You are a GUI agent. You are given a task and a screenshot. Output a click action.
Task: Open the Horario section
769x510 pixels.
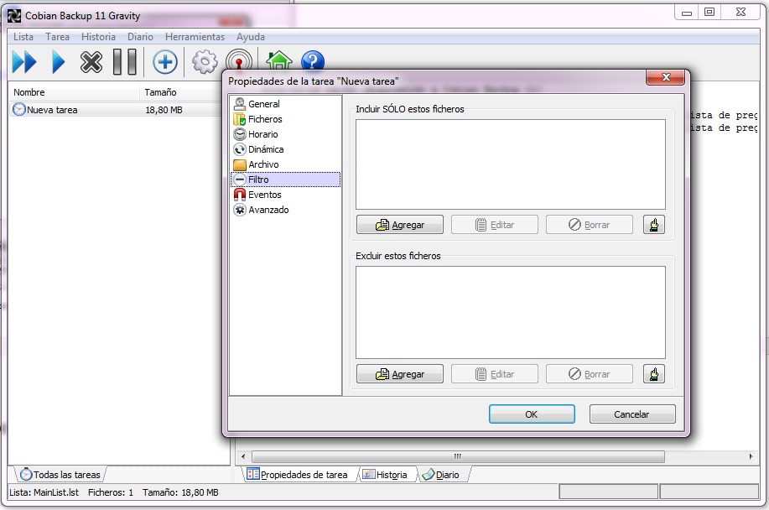pyautogui.click(x=262, y=134)
